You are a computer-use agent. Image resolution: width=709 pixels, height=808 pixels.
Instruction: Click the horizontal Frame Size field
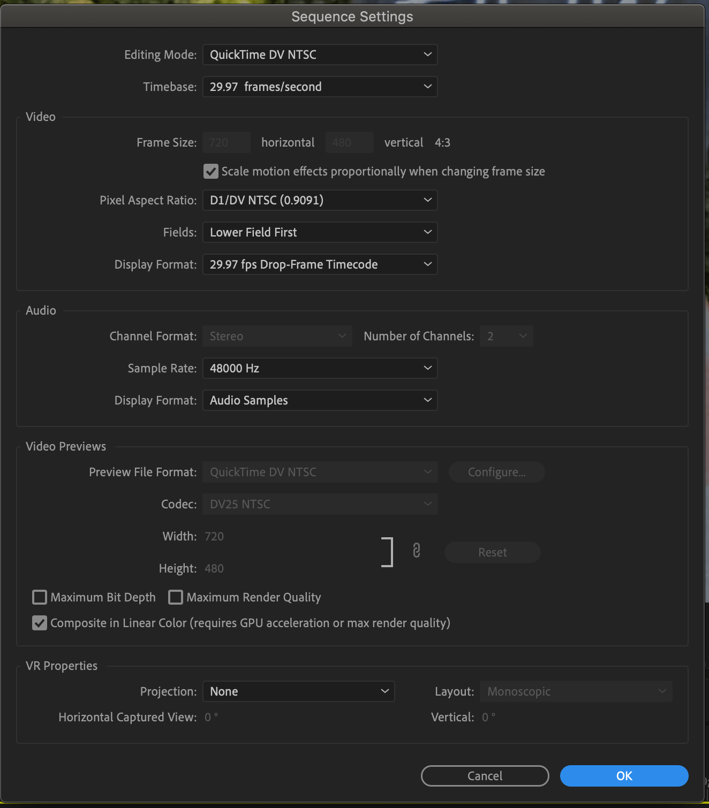[x=226, y=142]
